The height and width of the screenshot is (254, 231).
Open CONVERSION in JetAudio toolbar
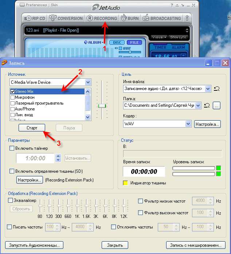tap(66, 18)
